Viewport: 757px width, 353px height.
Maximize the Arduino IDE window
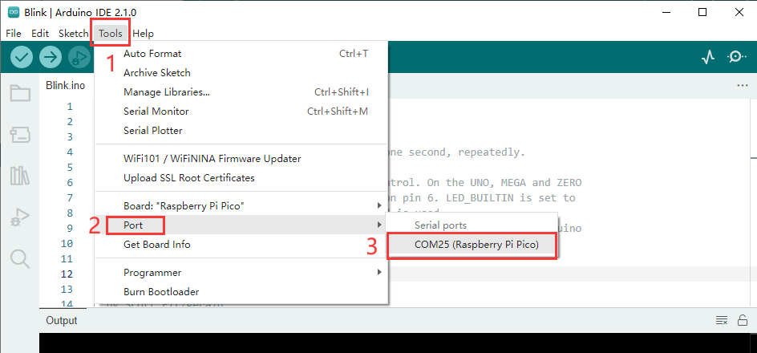[x=703, y=12]
